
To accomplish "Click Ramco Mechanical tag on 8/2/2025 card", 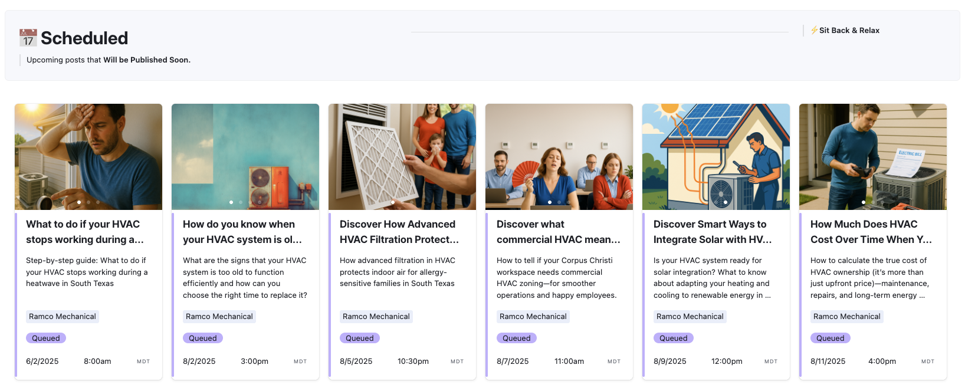I will point(219,317).
